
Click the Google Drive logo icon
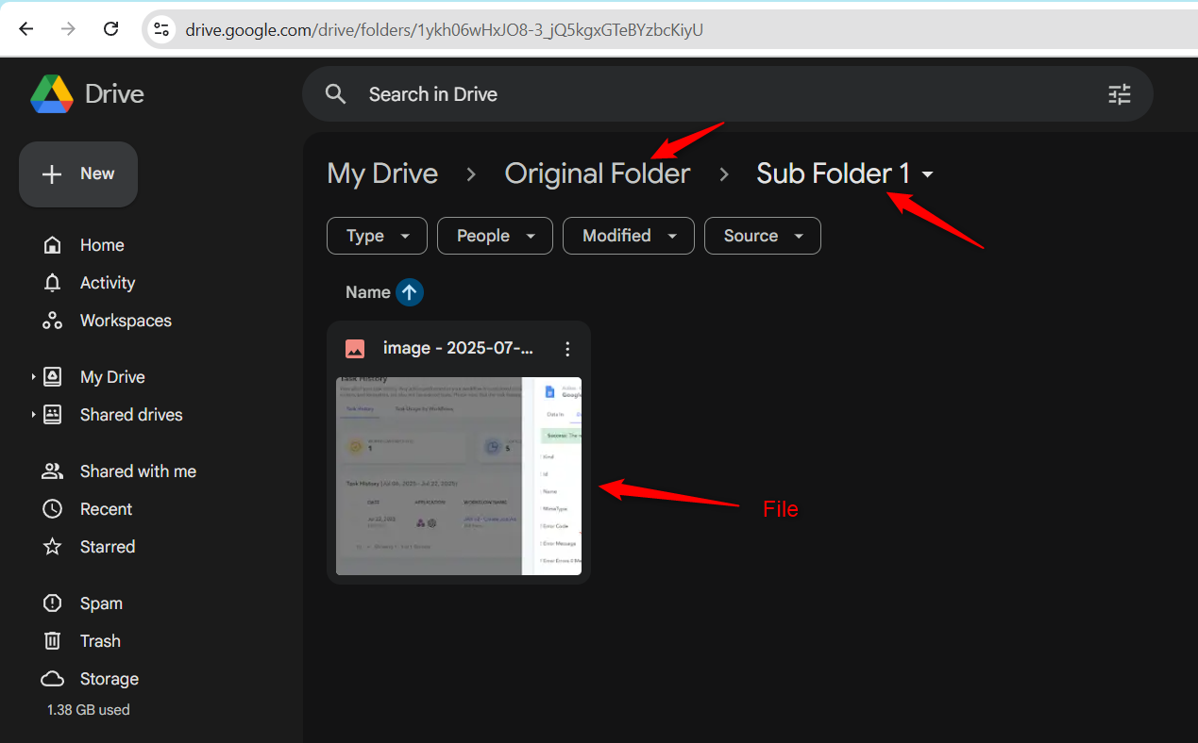click(x=52, y=94)
